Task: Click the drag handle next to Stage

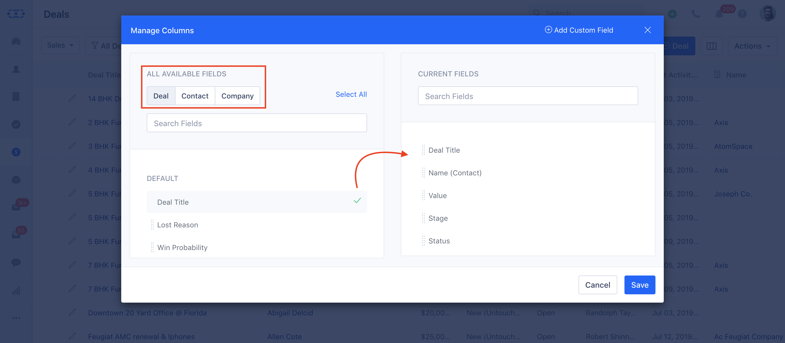Action: pos(423,218)
